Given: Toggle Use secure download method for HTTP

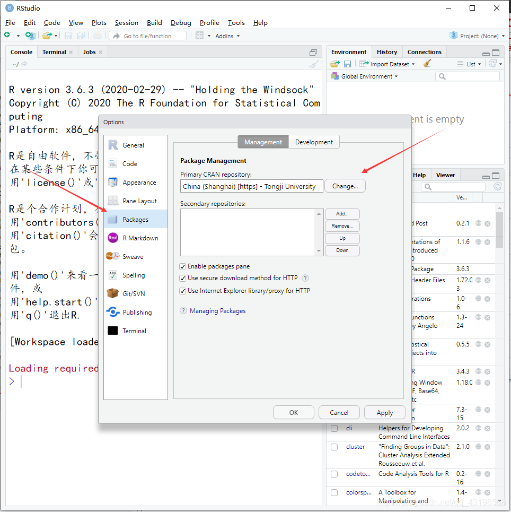Looking at the screenshot, I should coord(183,278).
